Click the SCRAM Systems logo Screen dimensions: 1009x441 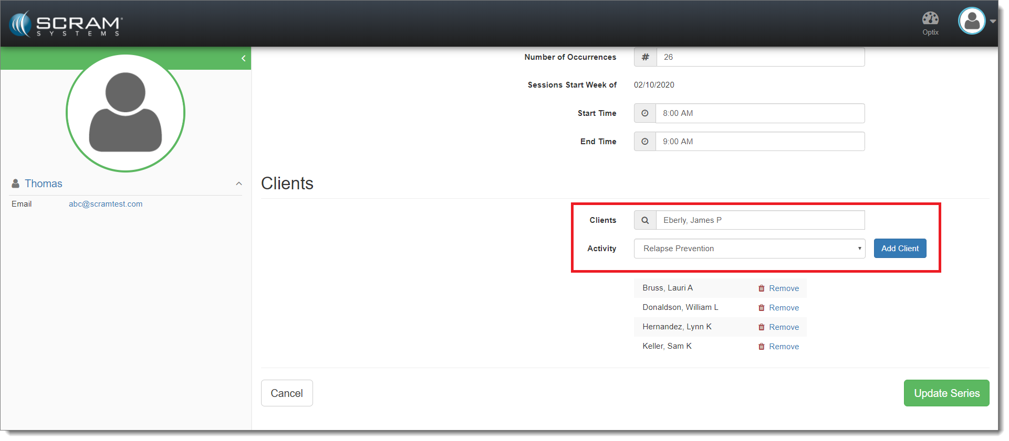tap(66, 24)
